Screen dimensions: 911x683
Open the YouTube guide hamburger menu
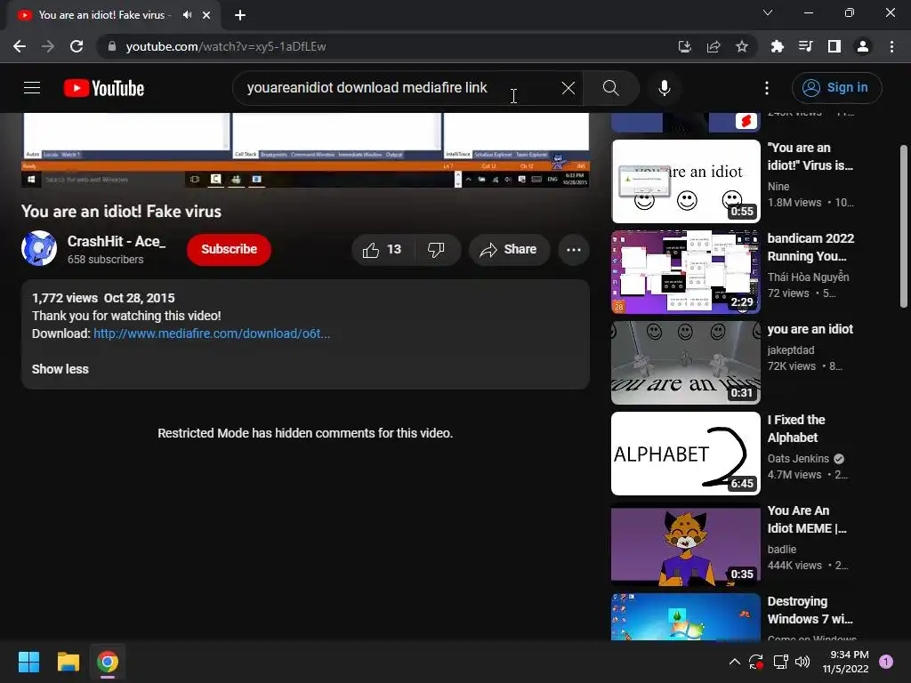pyautogui.click(x=32, y=88)
